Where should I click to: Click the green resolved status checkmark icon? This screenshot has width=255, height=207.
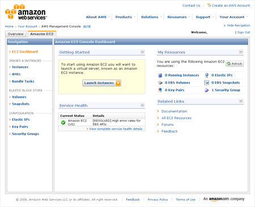point(63,122)
